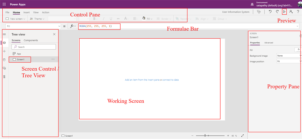The width and height of the screenshot is (302, 139).
Task: Open the View ribbon tab
Action: pyautogui.click(x=36, y=12)
